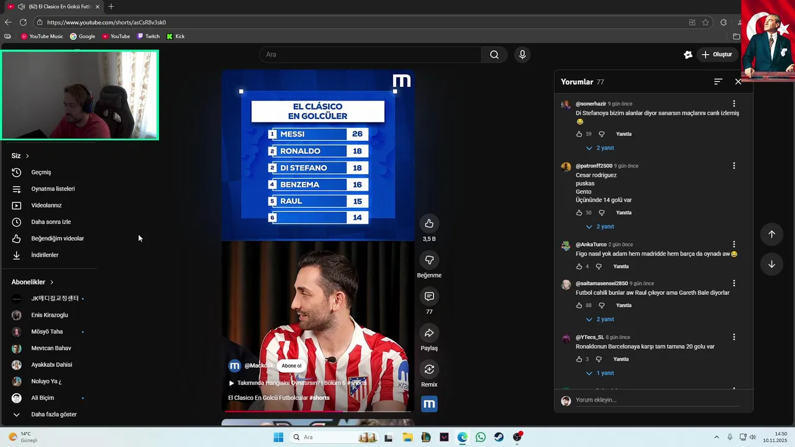
Task: Open the Kick bookmark
Action: 176,37
